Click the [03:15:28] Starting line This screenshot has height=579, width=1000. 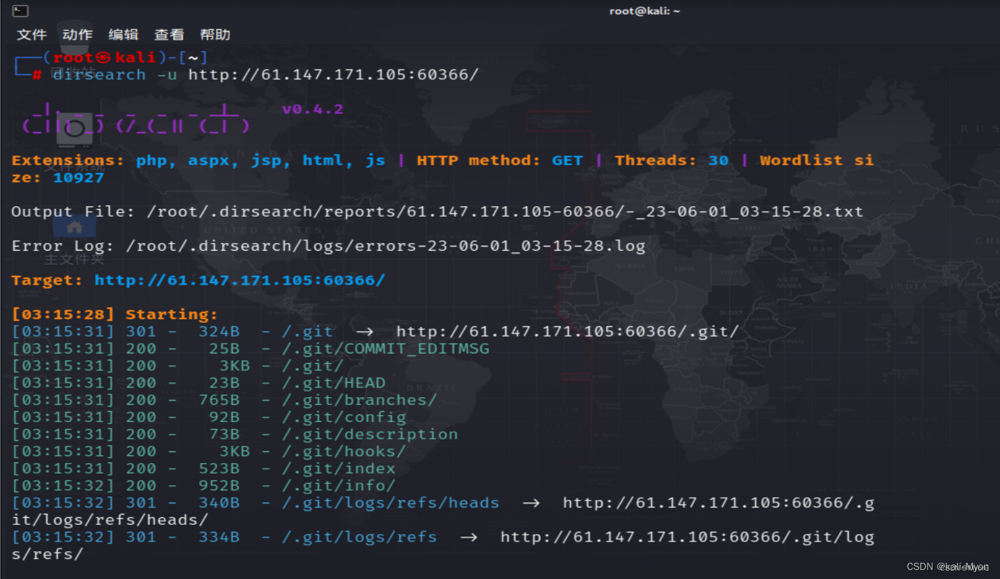(x=115, y=314)
